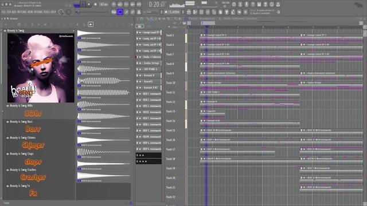Viewport: 367px width, 206px height.
Task: Click the magnifier search icon in hint bar
Action: click(279, 12)
